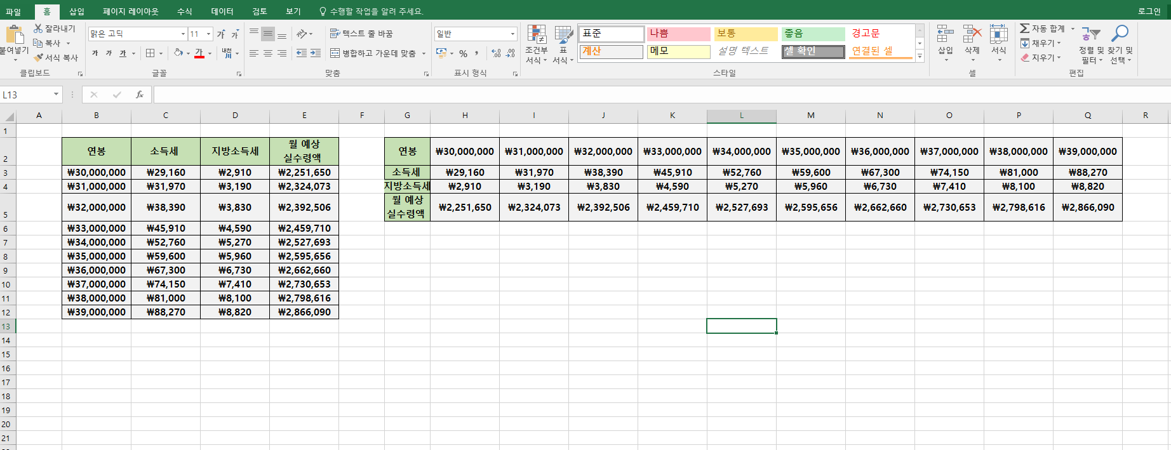Apply the 보통 (Neutral) yellow cell style

coord(746,34)
